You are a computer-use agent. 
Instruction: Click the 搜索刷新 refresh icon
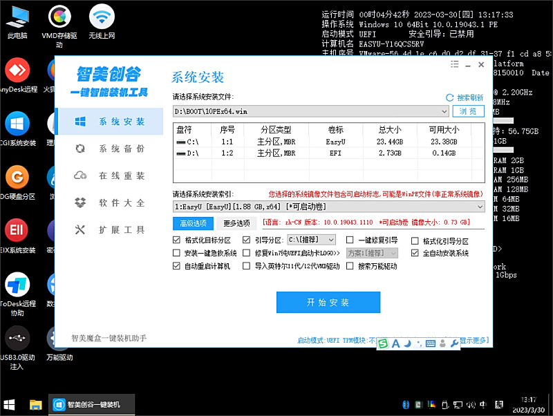(x=450, y=97)
